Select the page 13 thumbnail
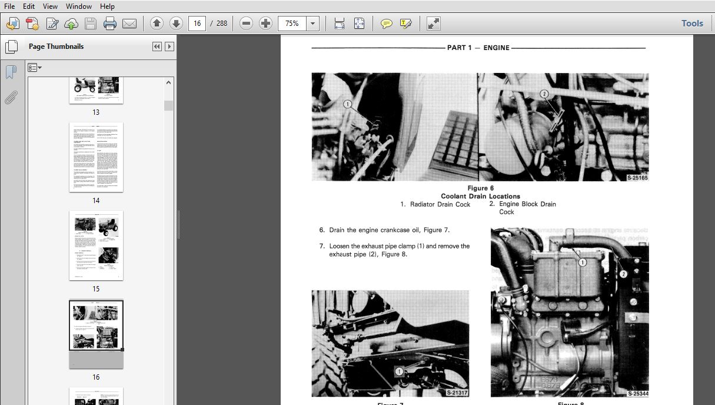715x405 pixels. click(96, 90)
